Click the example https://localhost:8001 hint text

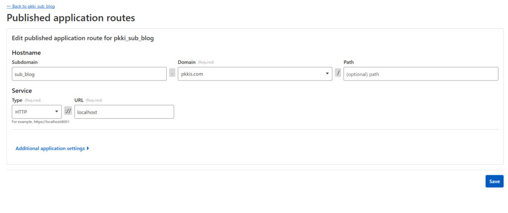41,122
